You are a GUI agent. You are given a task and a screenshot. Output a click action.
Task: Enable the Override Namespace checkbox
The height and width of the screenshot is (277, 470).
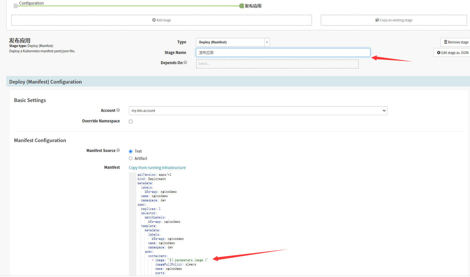tap(130, 121)
